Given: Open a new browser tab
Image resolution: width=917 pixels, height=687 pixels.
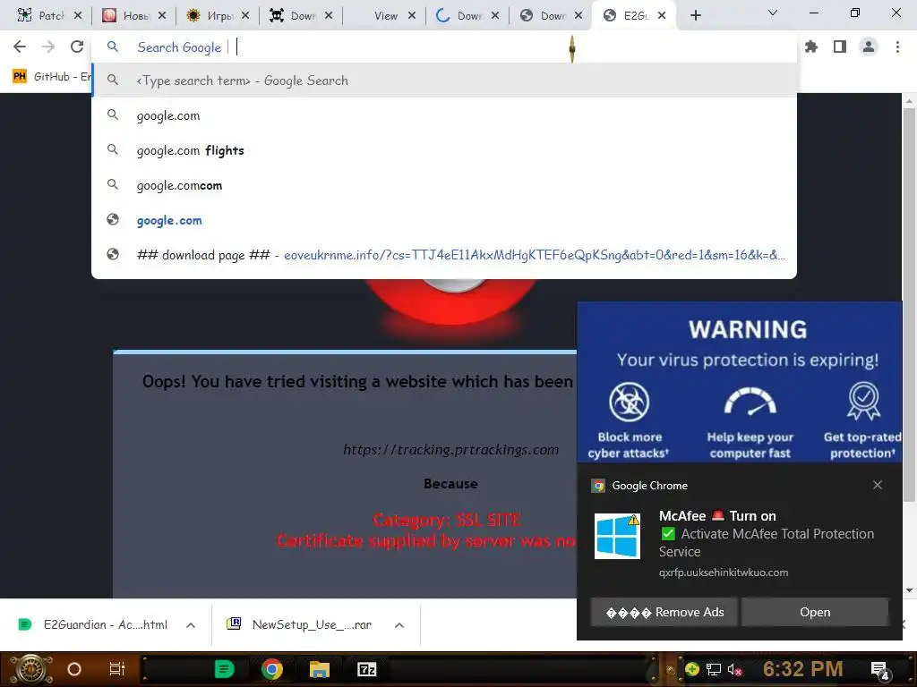Looking at the screenshot, I should [695, 16].
